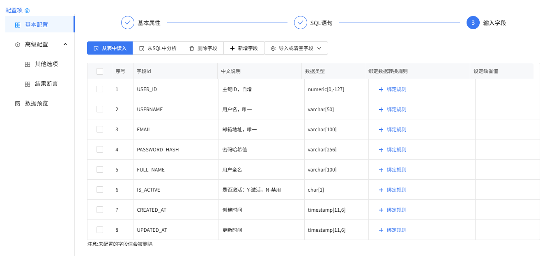
Task: Select the checkbox beside EMAIL row
Action: (99, 129)
